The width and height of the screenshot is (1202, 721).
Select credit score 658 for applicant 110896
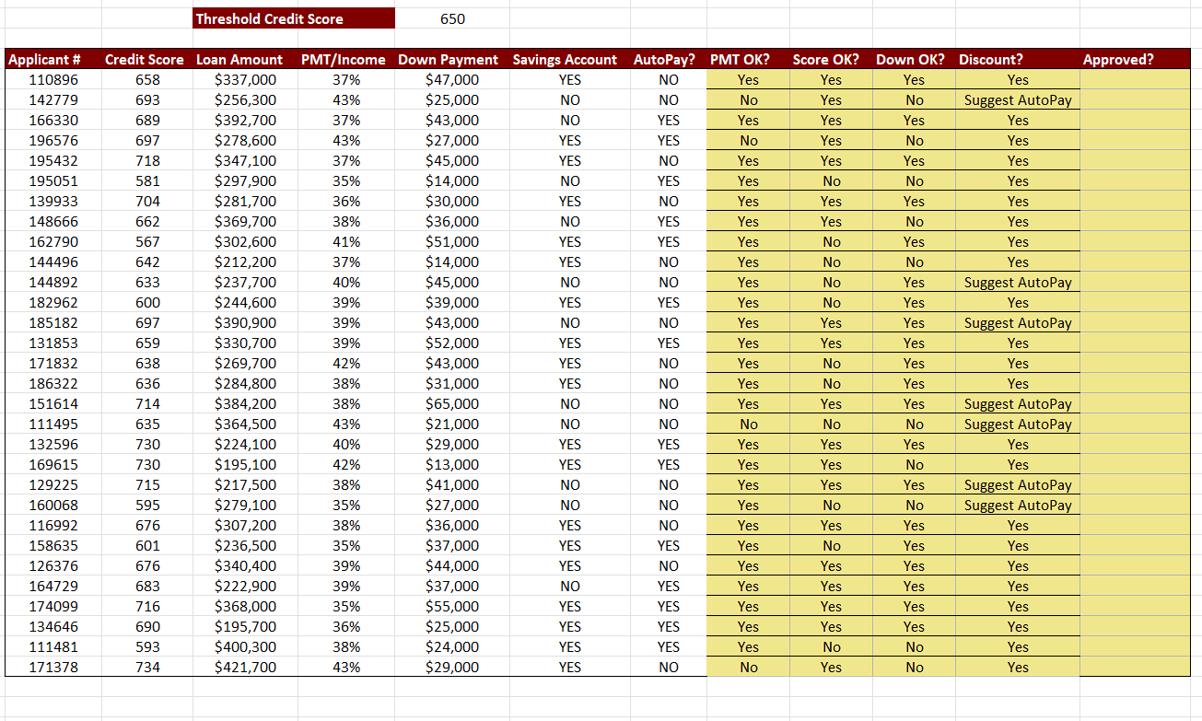[x=144, y=79]
